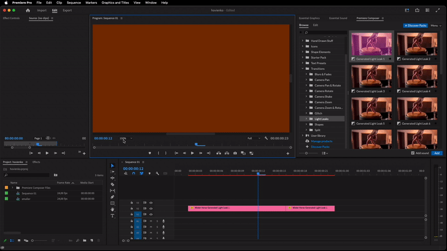The image size is (447, 251).
Task: Play the sequence in Program monitor
Action: click(x=192, y=153)
